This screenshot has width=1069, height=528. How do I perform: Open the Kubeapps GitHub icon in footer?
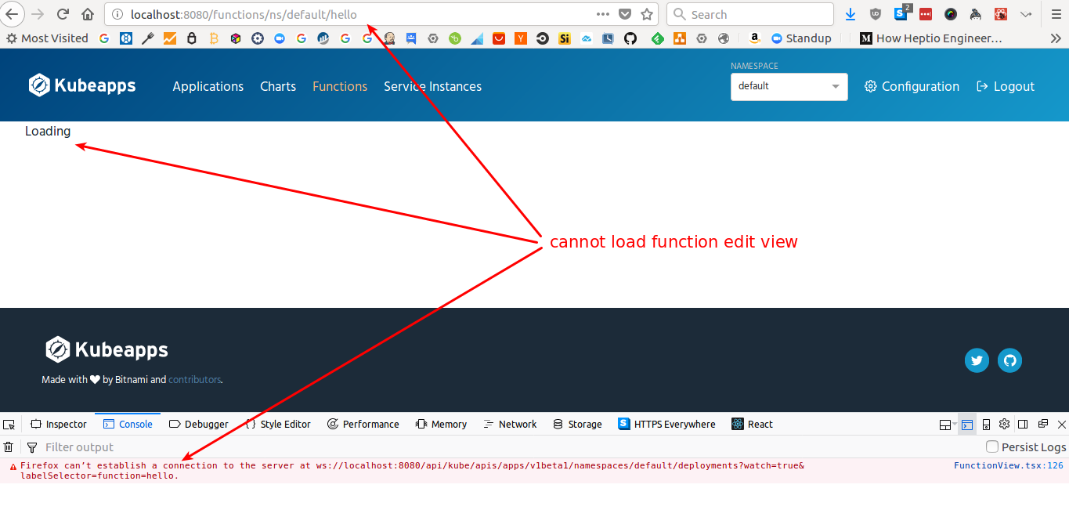tap(1009, 360)
